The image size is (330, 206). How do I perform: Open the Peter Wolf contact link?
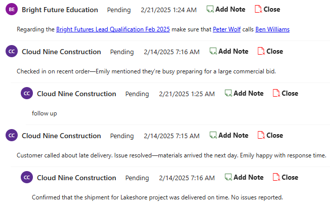tap(227, 29)
